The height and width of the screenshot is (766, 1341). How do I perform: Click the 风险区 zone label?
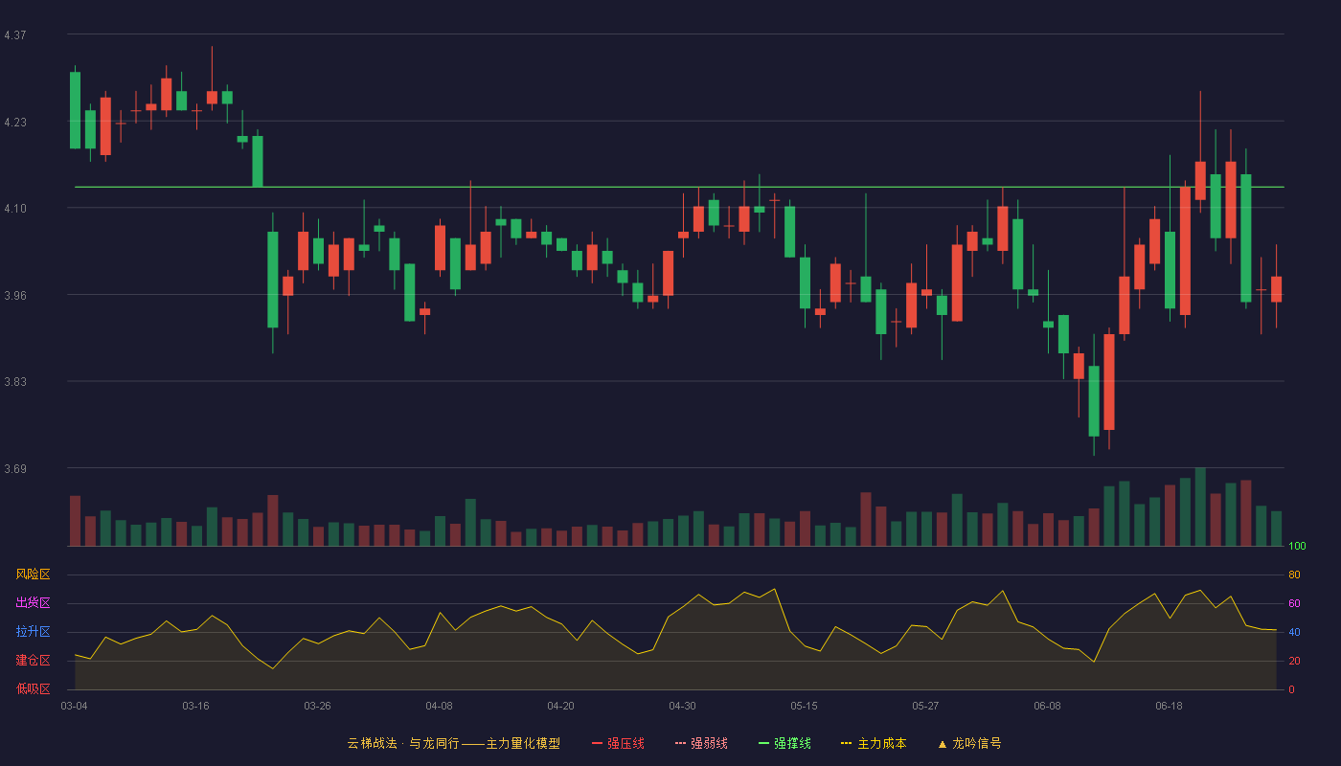point(34,574)
